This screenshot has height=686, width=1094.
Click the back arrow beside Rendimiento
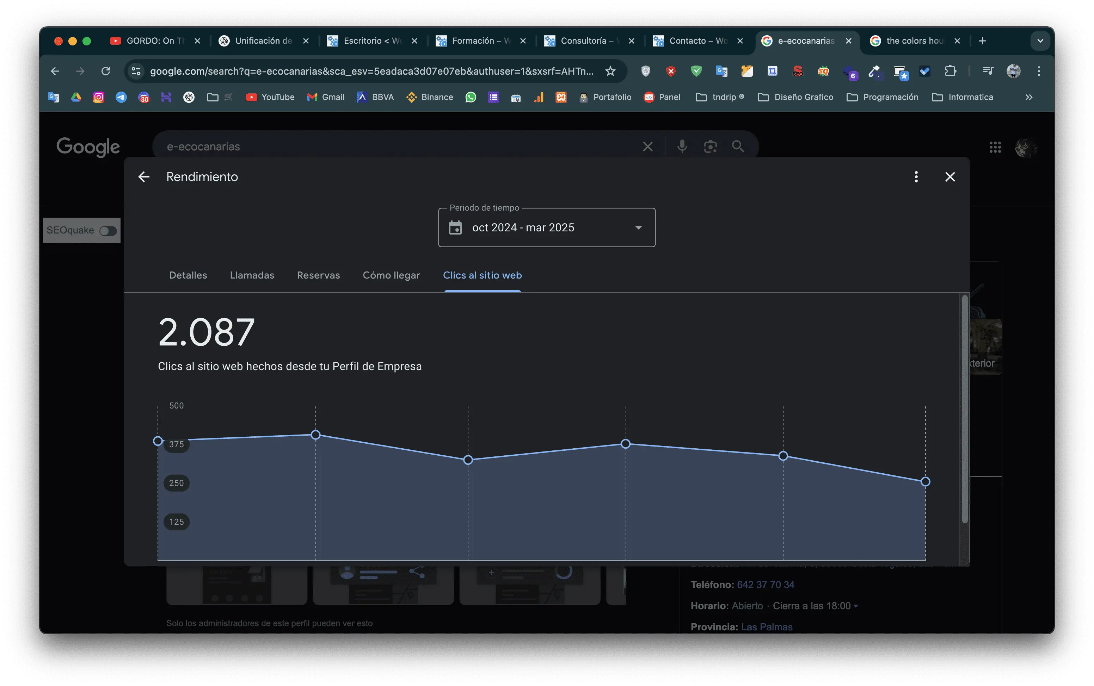coord(144,177)
